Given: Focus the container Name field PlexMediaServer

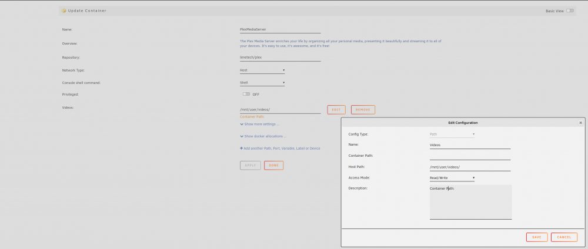Looking at the screenshot, I should (x=280, y=29).
